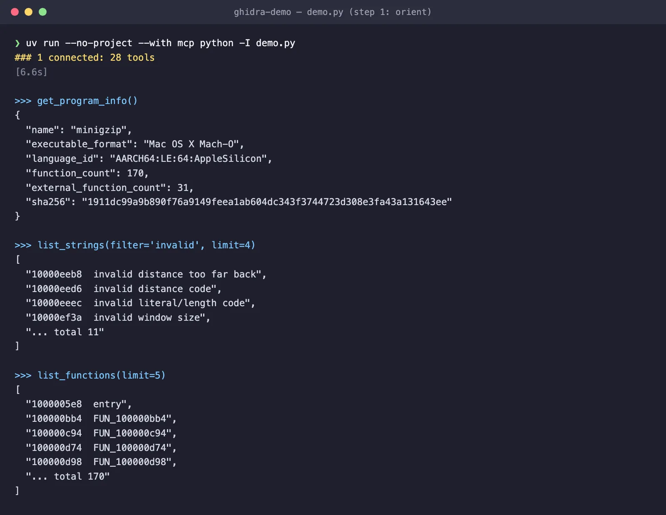Click the 'FUN_100000d74' function row
This screenshot has height=515, width=666.
pyautogui.click(x=101, y=448)
